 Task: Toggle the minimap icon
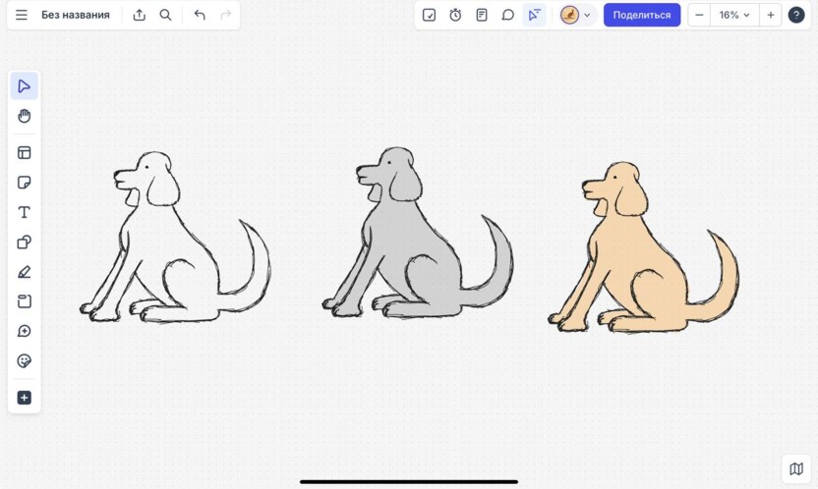(x=796, y=468)
